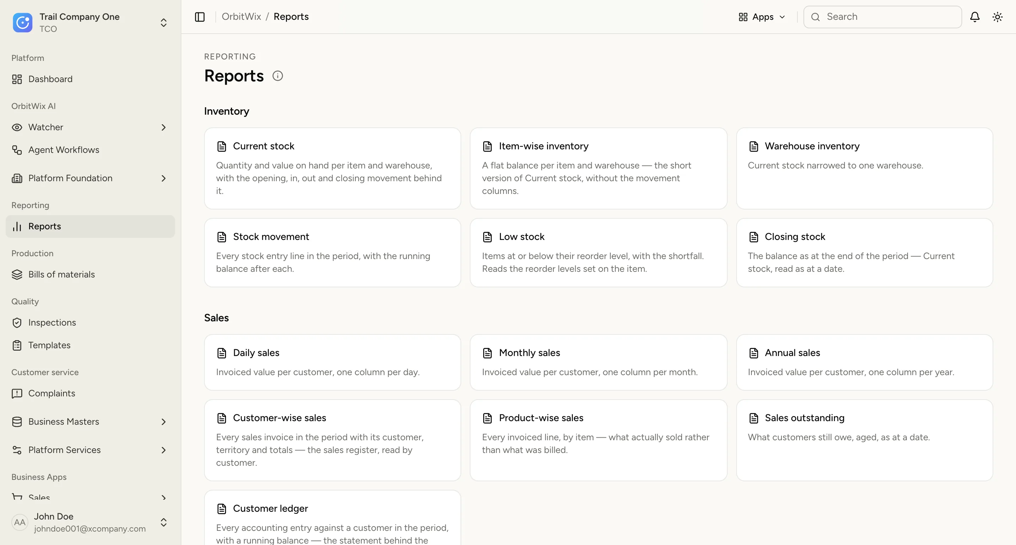Click the Trail Company One logo
The image size is (1016, 545).
[22, 22]
